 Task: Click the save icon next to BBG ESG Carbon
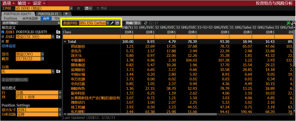pyautogui.click(x=117, y=23)
